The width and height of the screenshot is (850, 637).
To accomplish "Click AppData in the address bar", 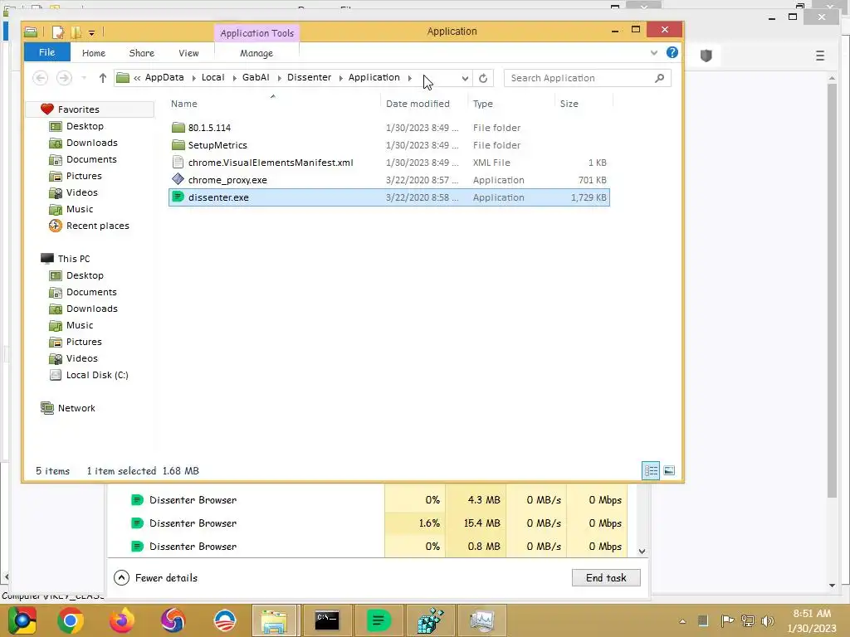I will pos(164,77).
